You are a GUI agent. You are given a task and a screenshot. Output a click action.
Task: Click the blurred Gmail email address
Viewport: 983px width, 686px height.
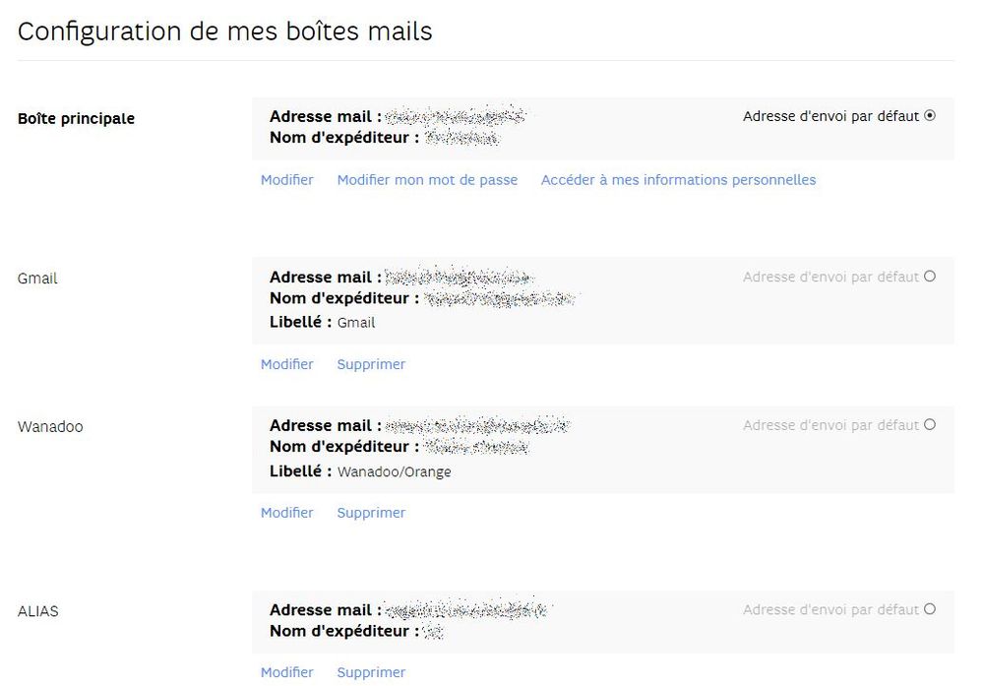(x=459, y=278)
